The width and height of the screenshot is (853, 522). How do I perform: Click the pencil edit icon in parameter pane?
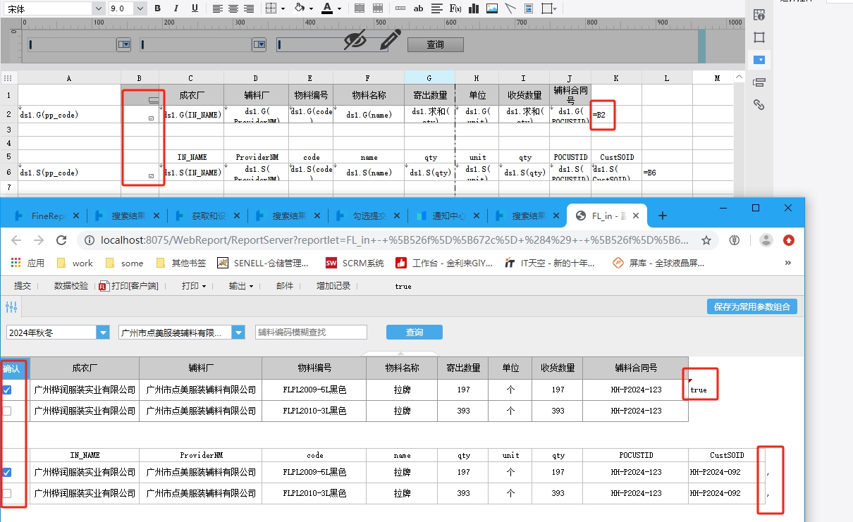coord(390,39)
